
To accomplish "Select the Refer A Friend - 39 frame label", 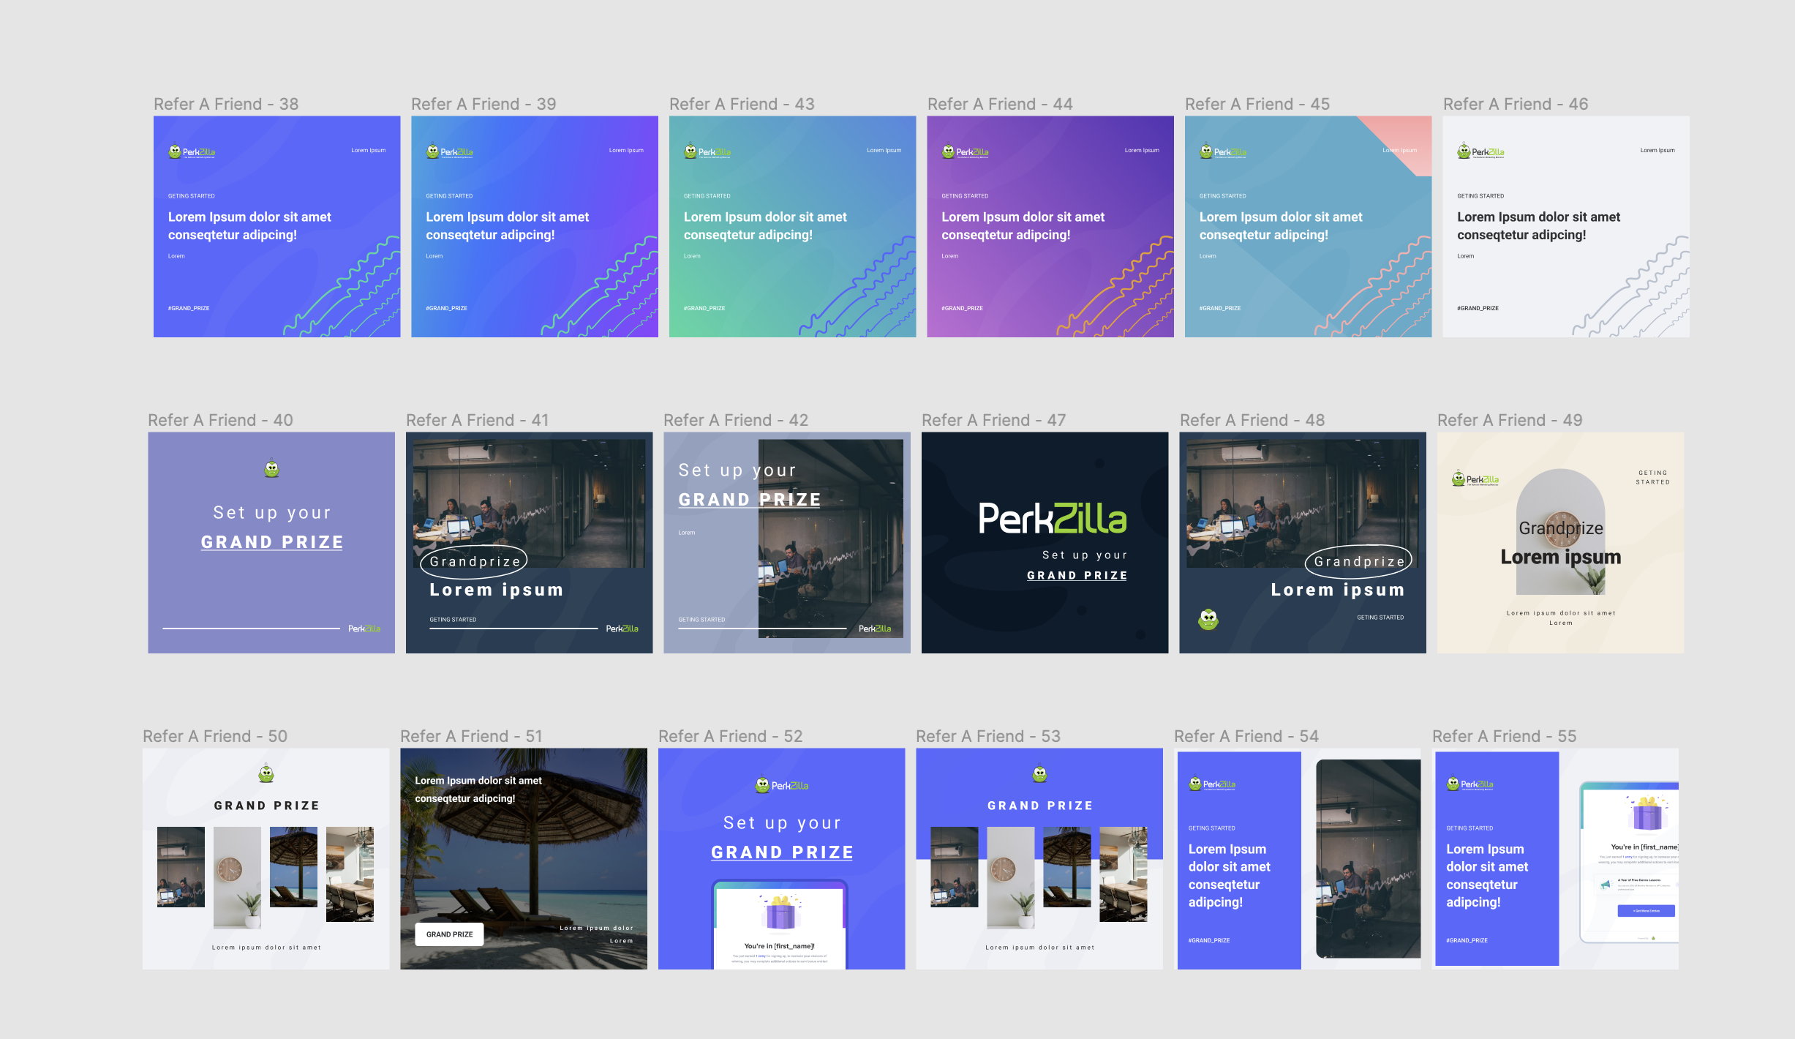I will click(483, 104).
